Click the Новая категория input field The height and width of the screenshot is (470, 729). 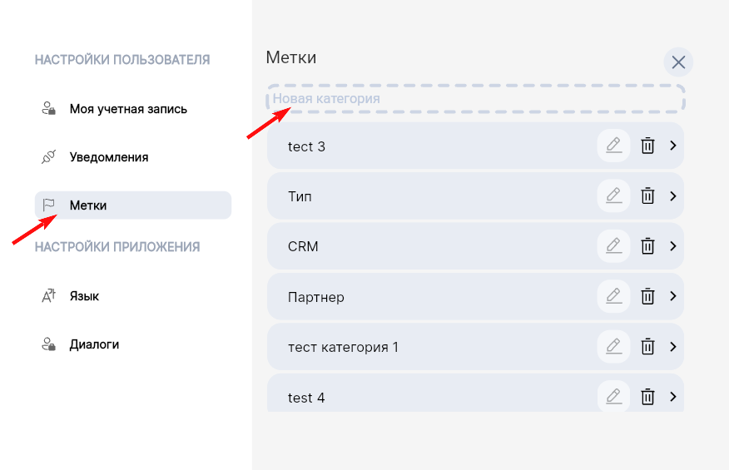(475, 99)
